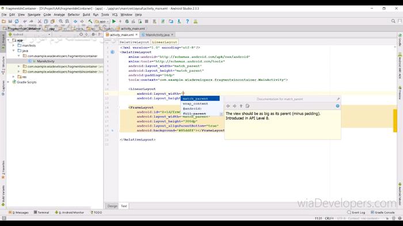Click the Help question mark icon
Viewport: 403px width, 226px height.
click(187, 21)
